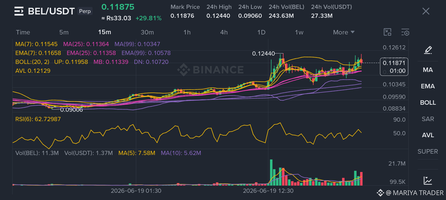Click the 24h Vol(BEL) value 243.63M
Viewport: 446px width, 200px height.
pos(281,16)
